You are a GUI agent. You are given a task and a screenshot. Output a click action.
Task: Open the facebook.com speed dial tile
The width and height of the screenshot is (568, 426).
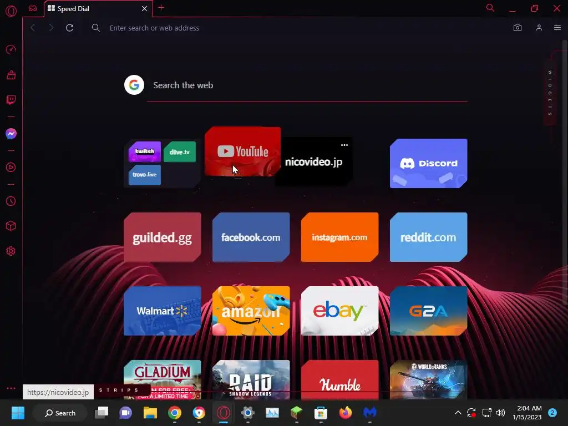click(x=251, y=237)
